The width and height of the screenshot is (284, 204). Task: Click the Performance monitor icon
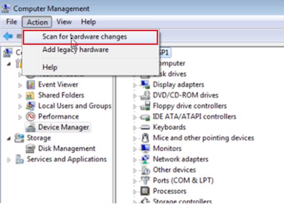click(x=31, y=116)
